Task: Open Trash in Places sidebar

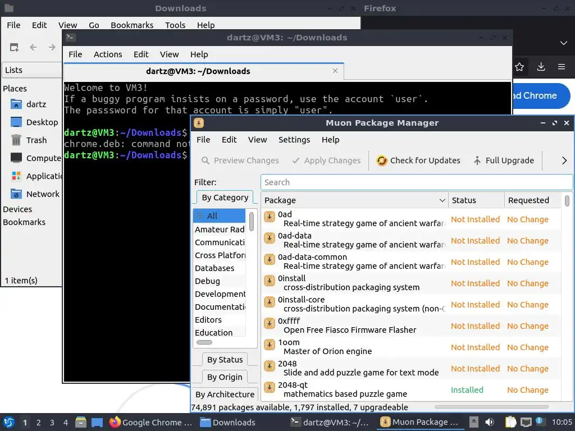Action: (29, 140)
